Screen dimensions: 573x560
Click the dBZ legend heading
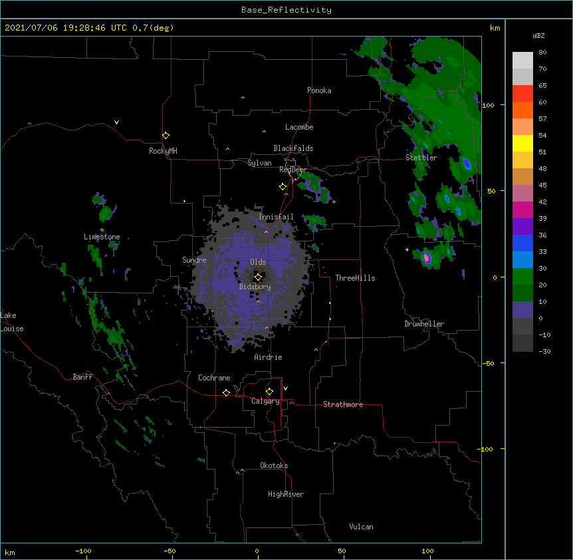click(538, 35)
